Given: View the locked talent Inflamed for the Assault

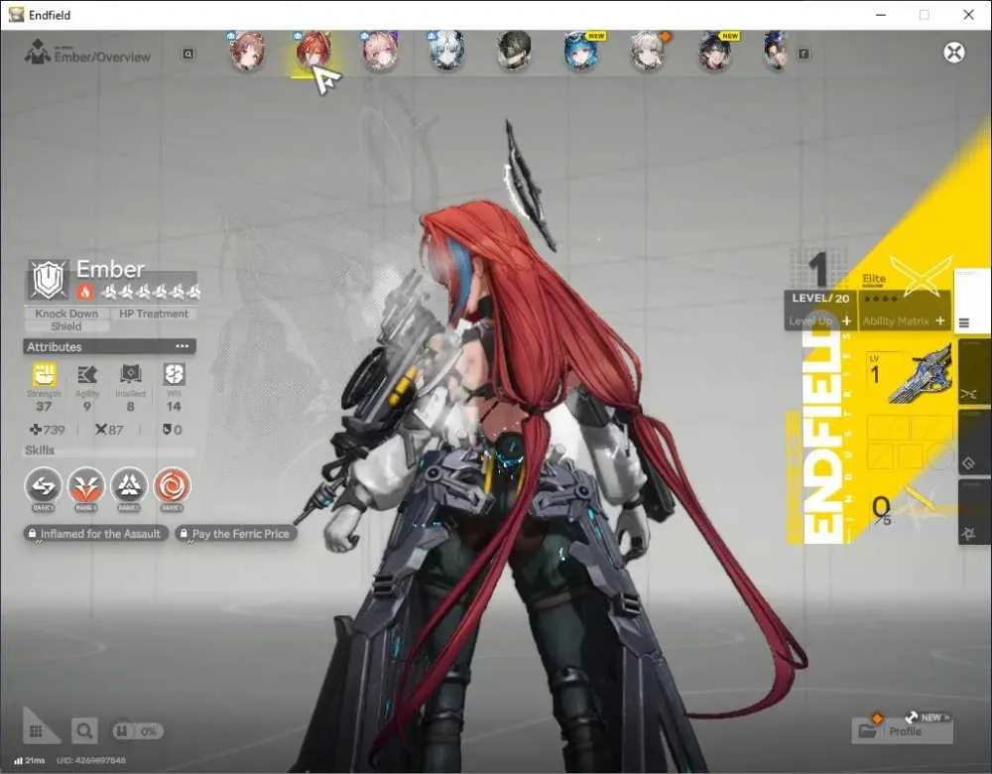Looking at the screenshot, I should [x=97, y=534].
